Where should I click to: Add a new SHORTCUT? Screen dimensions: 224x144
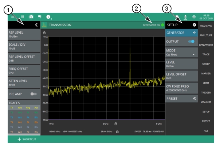[x=27, y=139]
